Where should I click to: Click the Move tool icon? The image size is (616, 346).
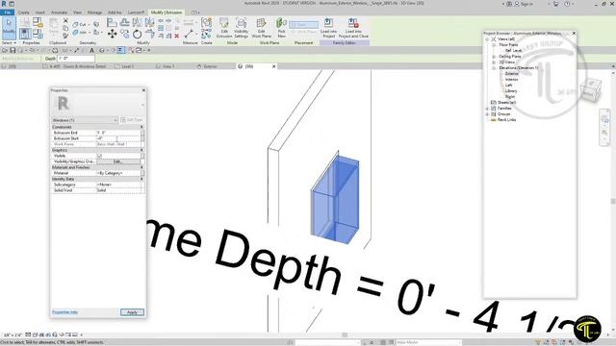pos(112,35)
